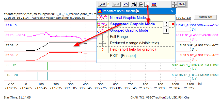Click the undo arrow toolbar icon
Image resolution: width=220 pixels, height=100 pixels.
tap(126, 4)
